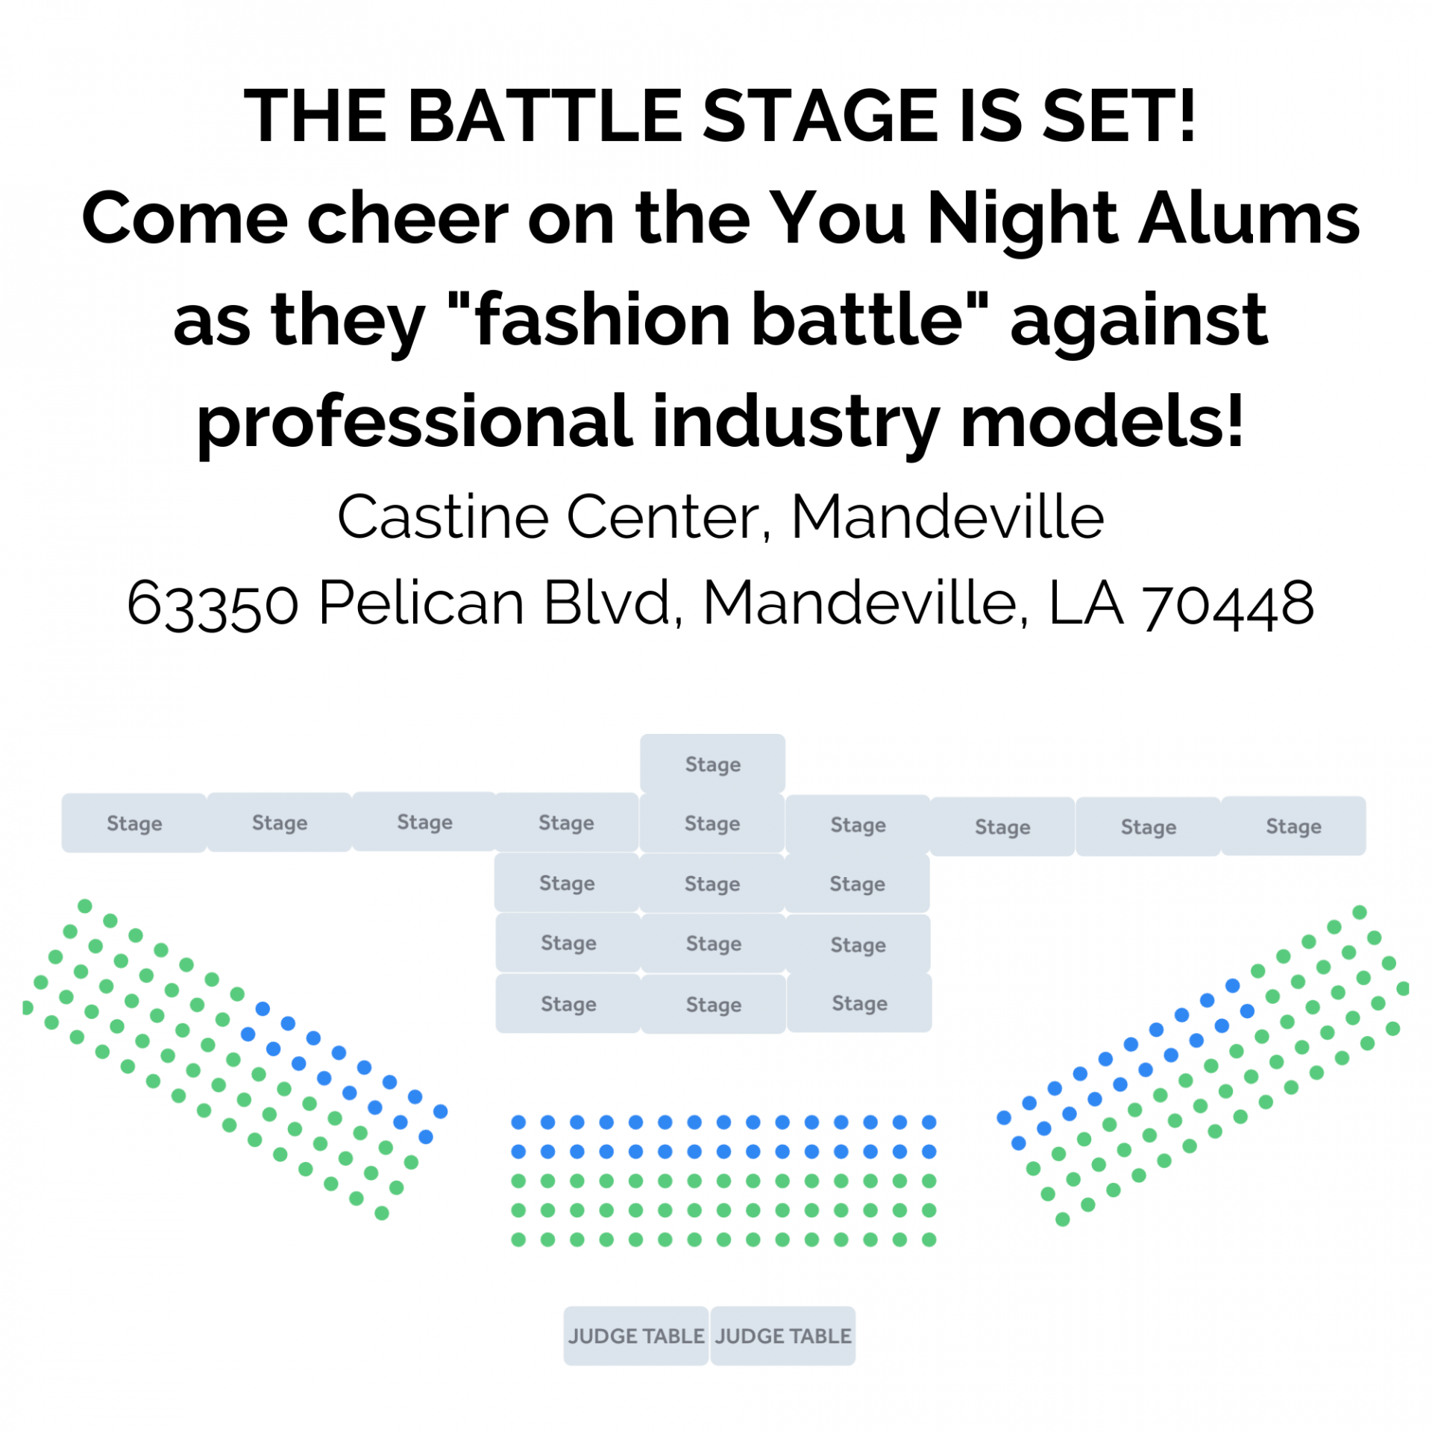This screenshot has height=1432, width=1432.
Task: Pick the last blue seat in the center section's top row
Action: [929, 1122]
